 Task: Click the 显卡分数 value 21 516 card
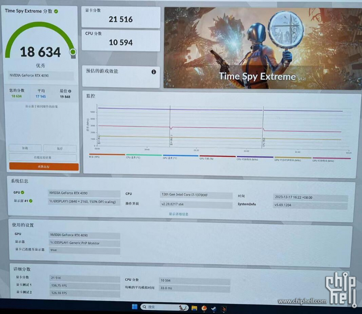pyautogui.click(x=121, y=17)
